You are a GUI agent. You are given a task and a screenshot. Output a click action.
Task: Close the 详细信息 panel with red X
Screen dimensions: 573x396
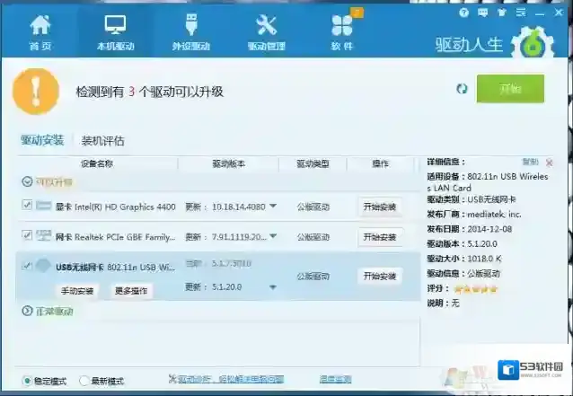click(x=550, y=163)
